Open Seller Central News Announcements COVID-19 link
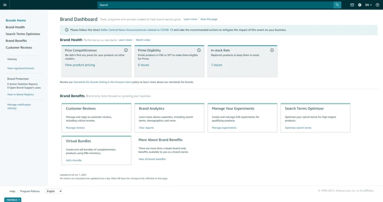 tap(137, 30)
